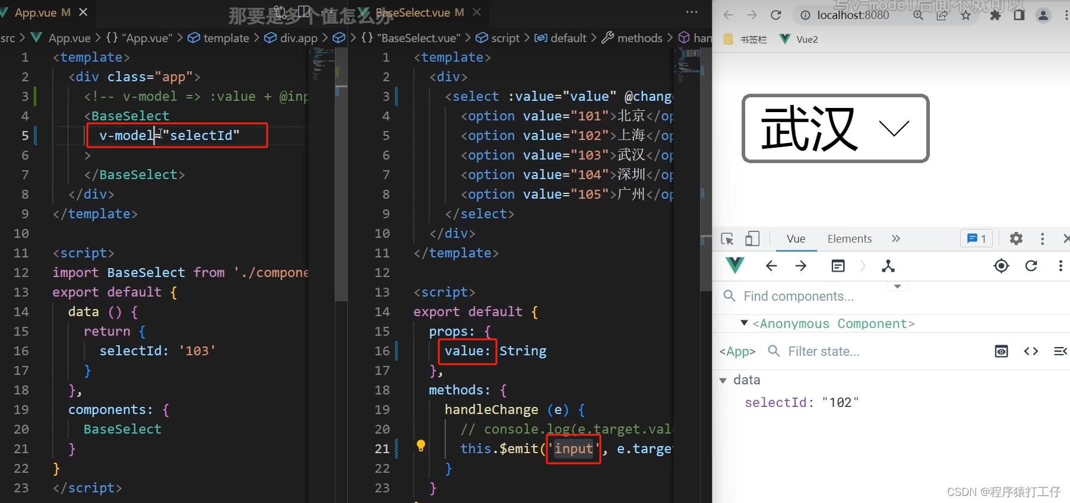
Task: Close the App.vue editor tab
Action: 83,12
